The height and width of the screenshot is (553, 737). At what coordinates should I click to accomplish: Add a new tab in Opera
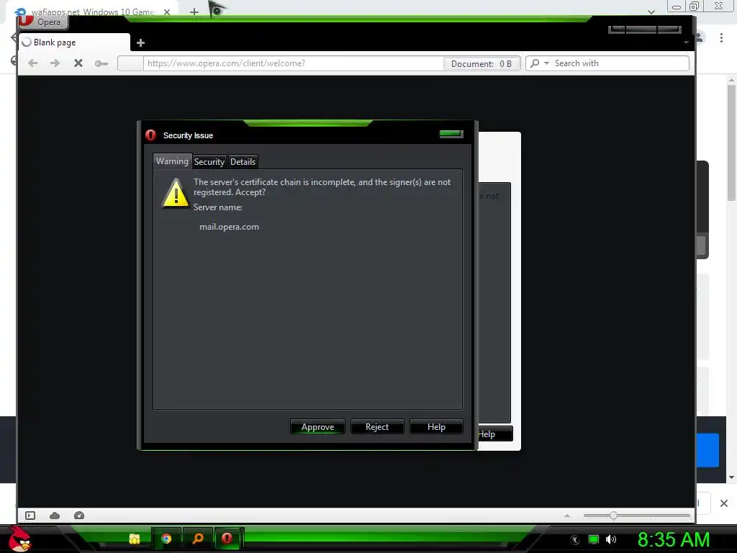[x=140, y=42]
